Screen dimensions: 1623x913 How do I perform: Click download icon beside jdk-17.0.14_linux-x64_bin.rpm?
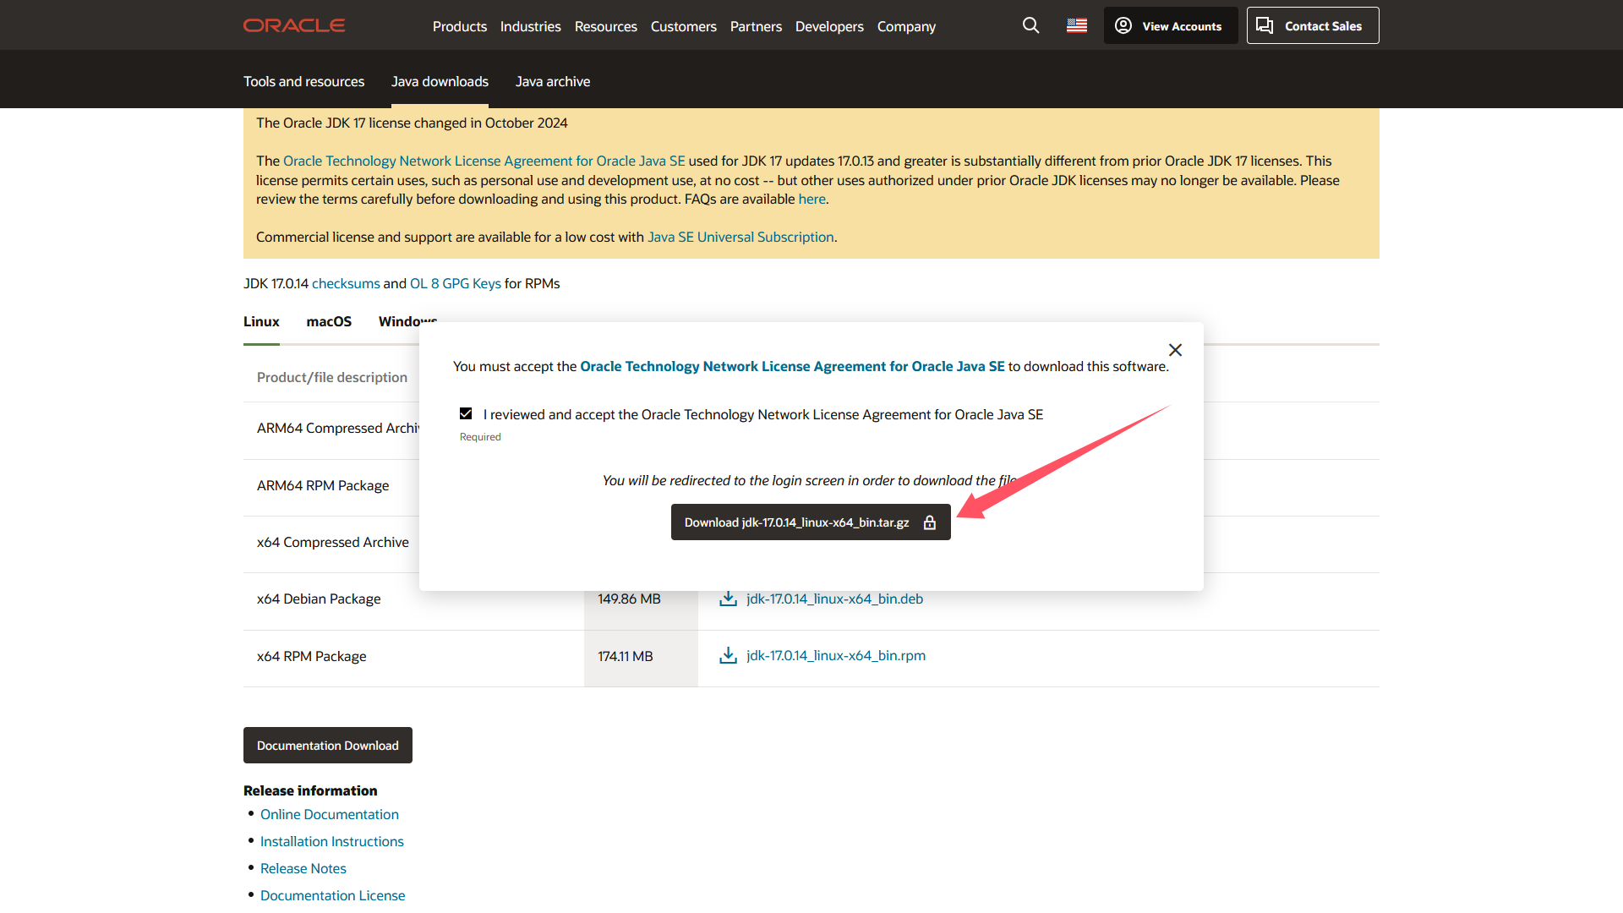(x=728, y=655)
